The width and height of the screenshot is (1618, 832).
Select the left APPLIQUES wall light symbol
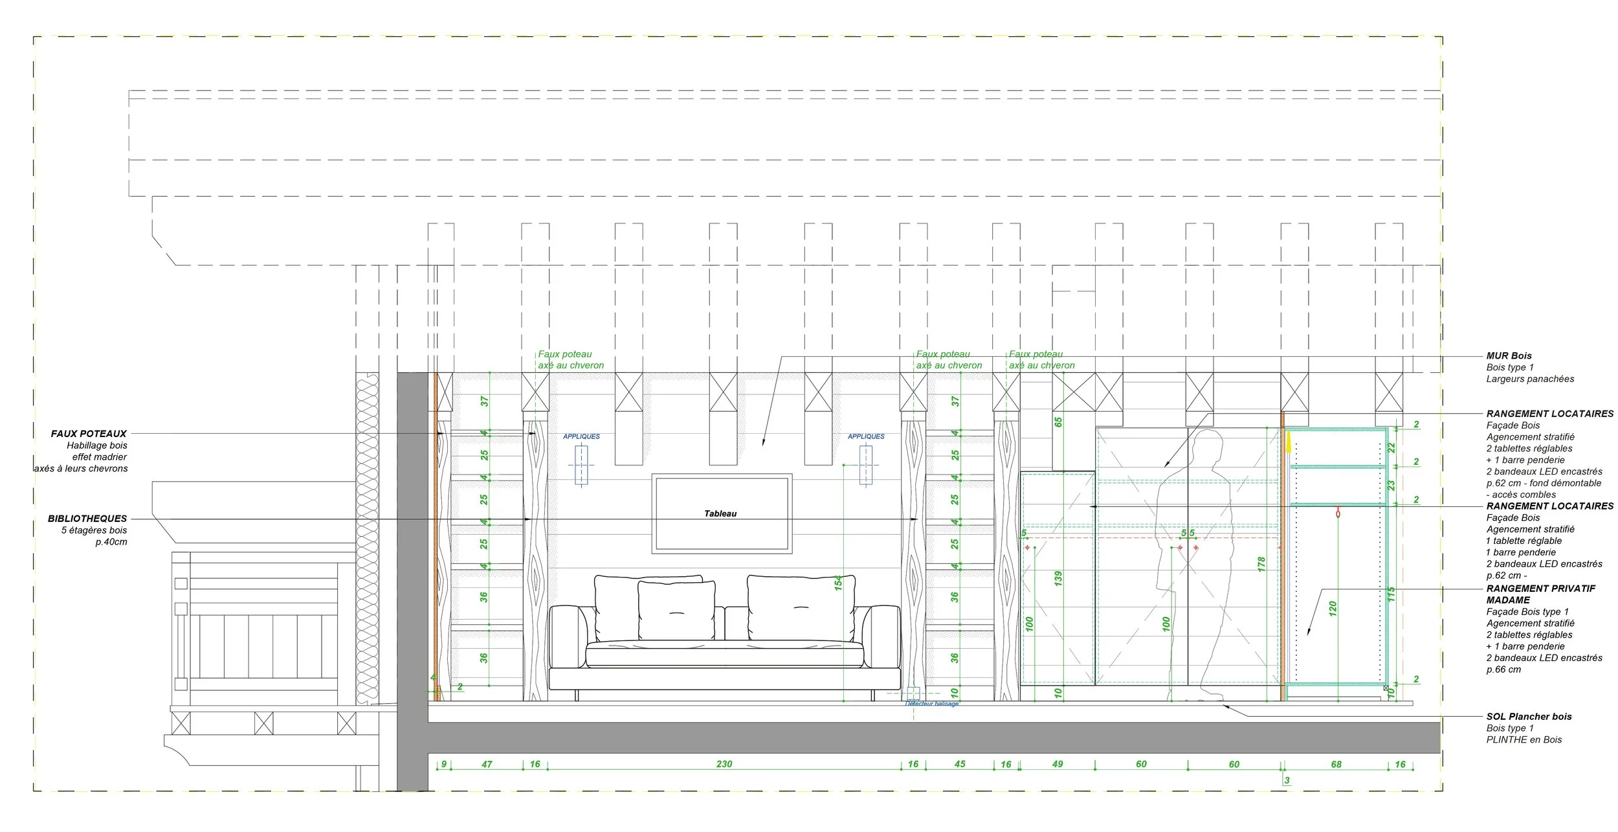[x=581, y=465]
